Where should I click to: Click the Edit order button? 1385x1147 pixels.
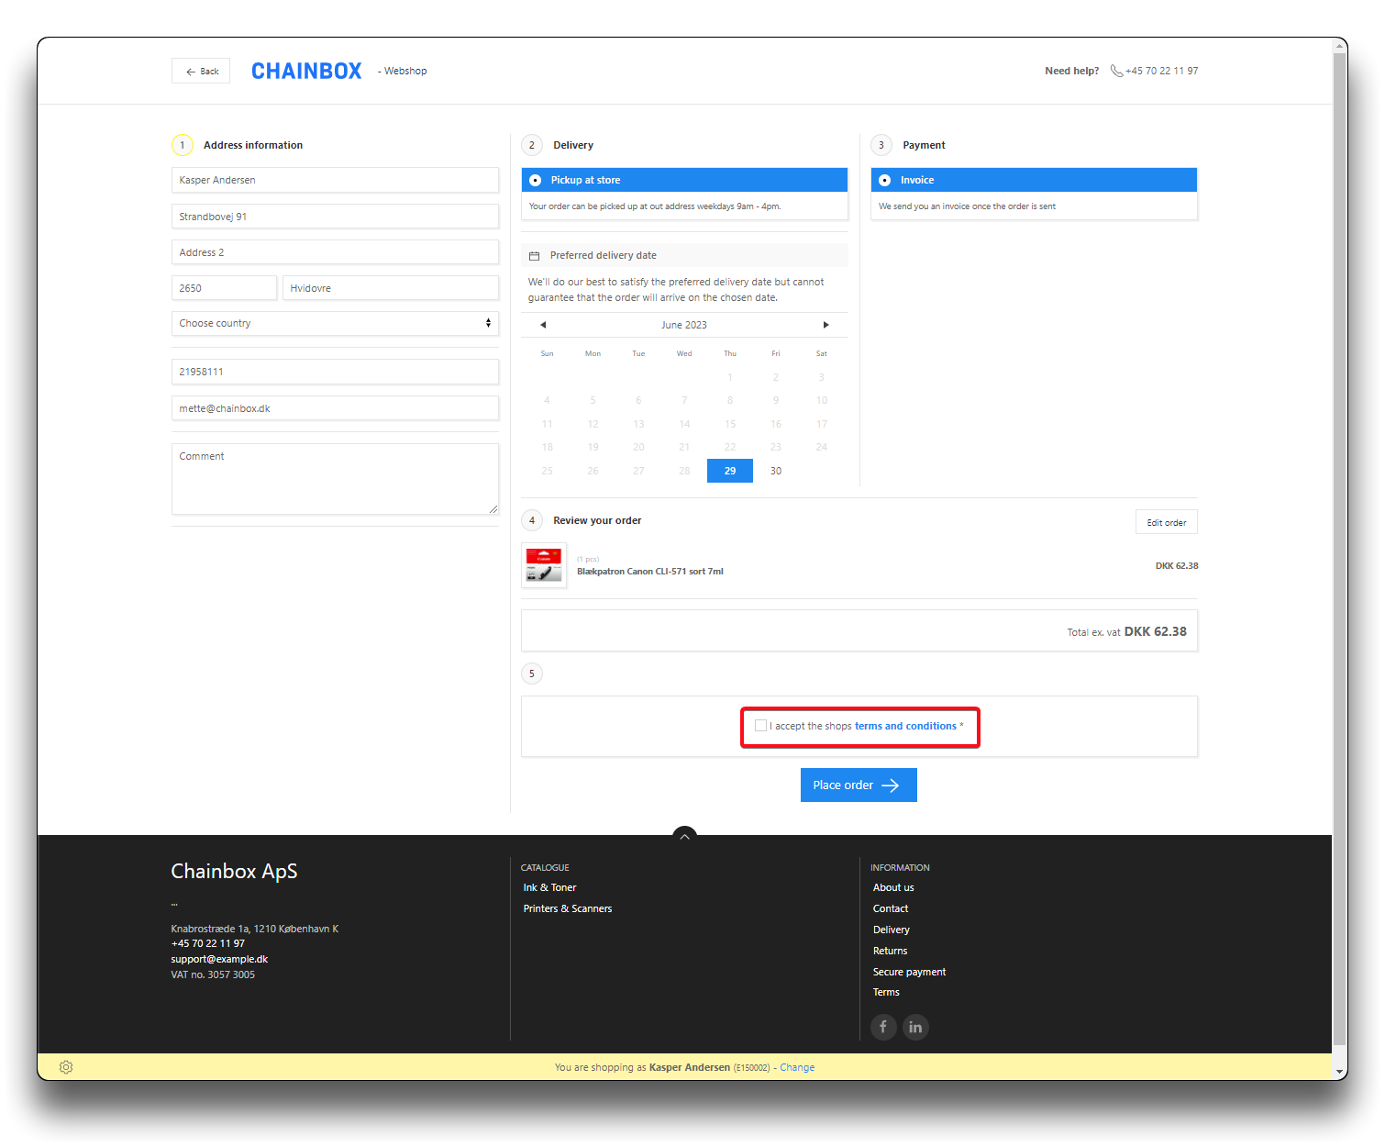tap(1166, 522)
